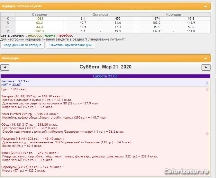Click the Ввод данных за сегодня button
Viewport: 216px width, 178px height.
click(22, 45)
